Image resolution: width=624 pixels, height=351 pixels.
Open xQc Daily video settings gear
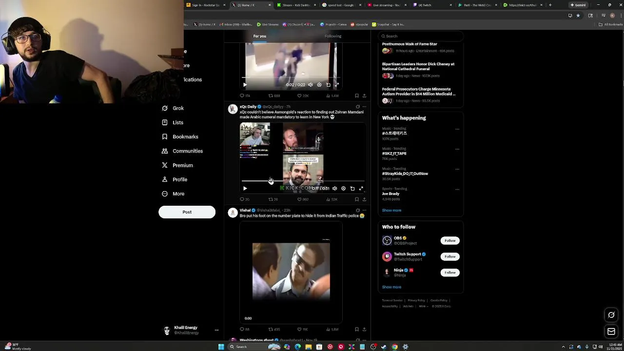[x=343, y=188]
